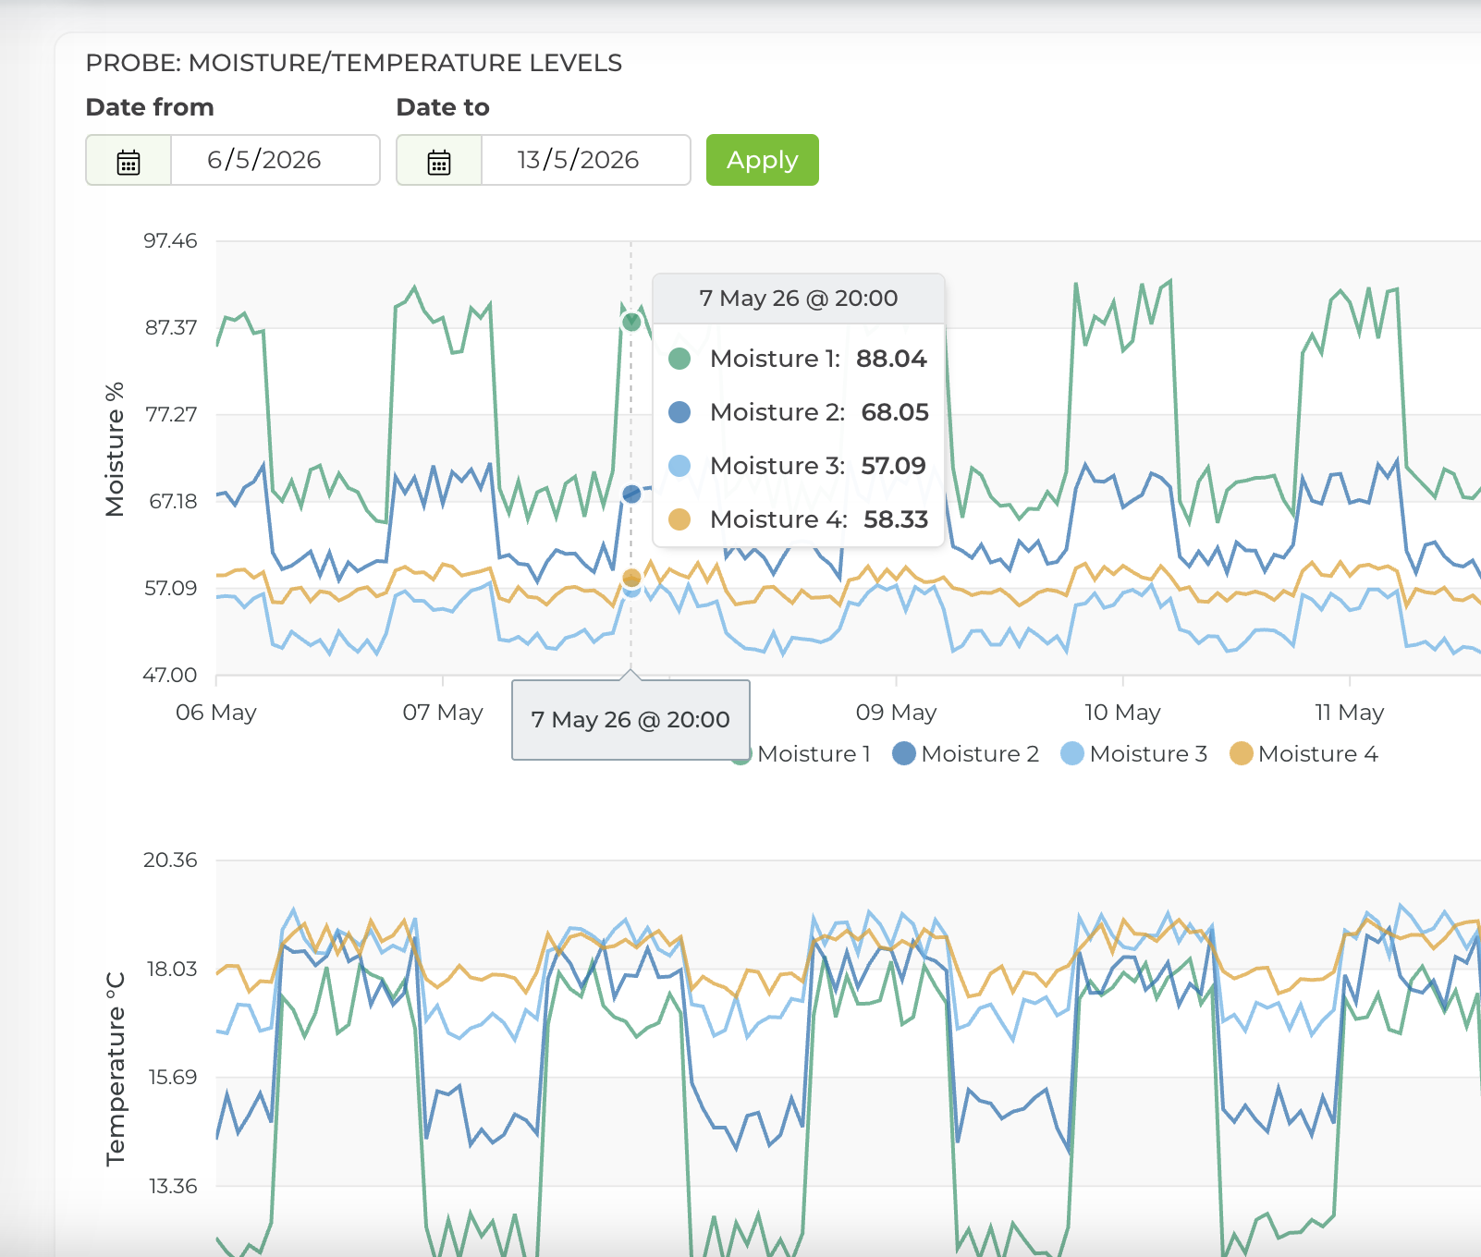Image resolution: width=1481 pixels, height=1257 pixels.
Task: Select the highlighted green Moisture 1 data point
Action: [631, 322]
